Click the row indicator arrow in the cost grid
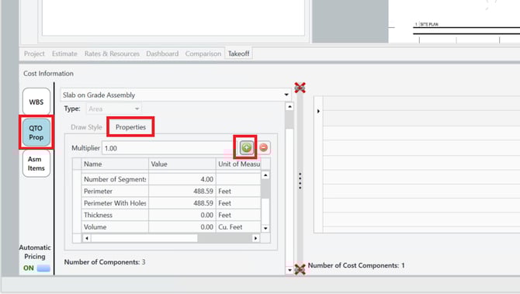The width and height of the screenshot is (520, 294). coord(318,111)
